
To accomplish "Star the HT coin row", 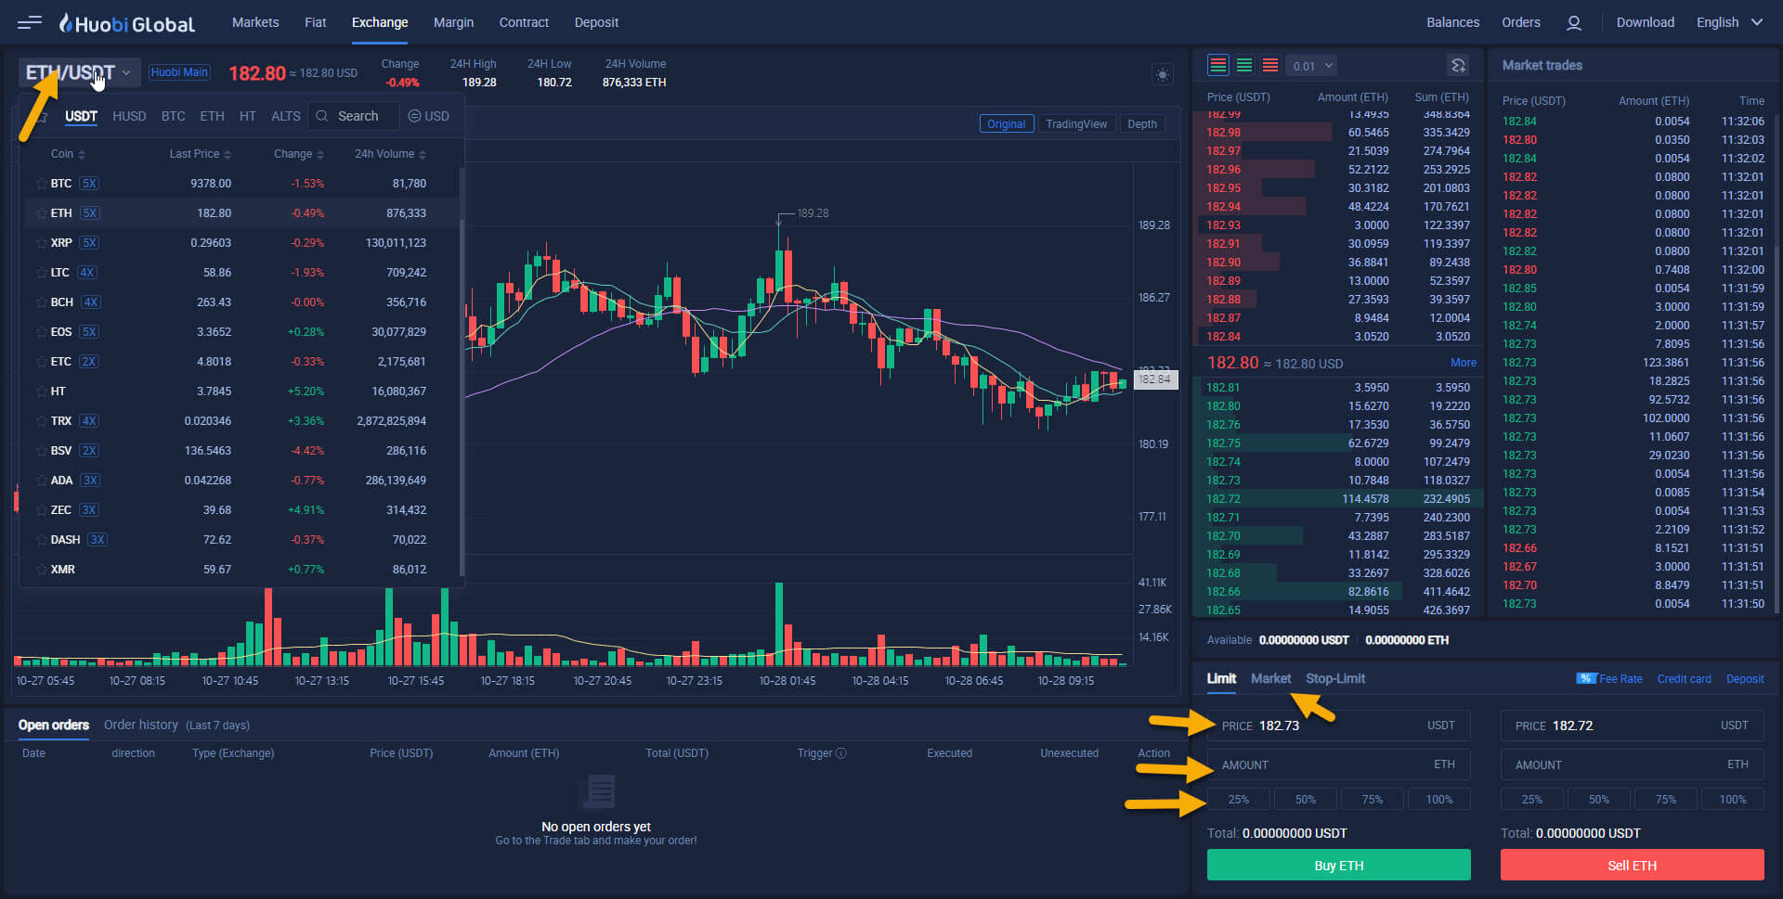I will pos(41,392).
